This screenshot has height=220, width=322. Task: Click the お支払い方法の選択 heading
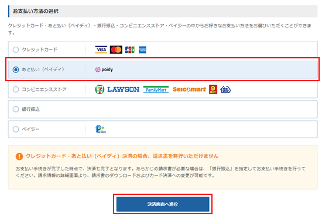click(x=36, y=11)
